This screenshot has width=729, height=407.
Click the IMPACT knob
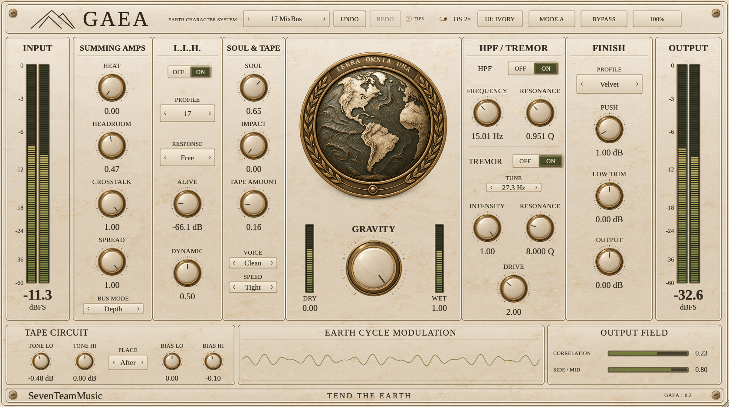[x=254, y=145]
